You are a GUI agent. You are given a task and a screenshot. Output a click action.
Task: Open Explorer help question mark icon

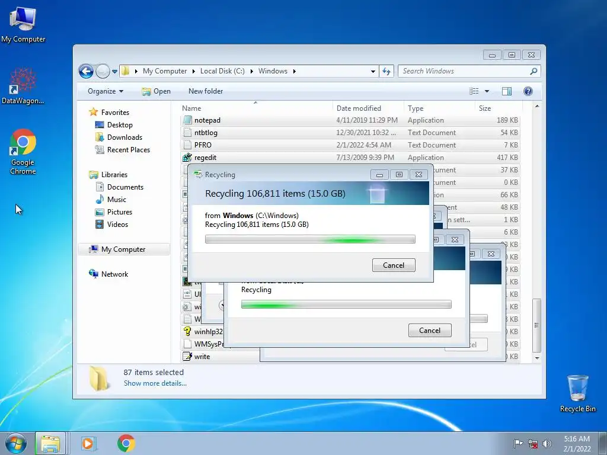(528, 91)
